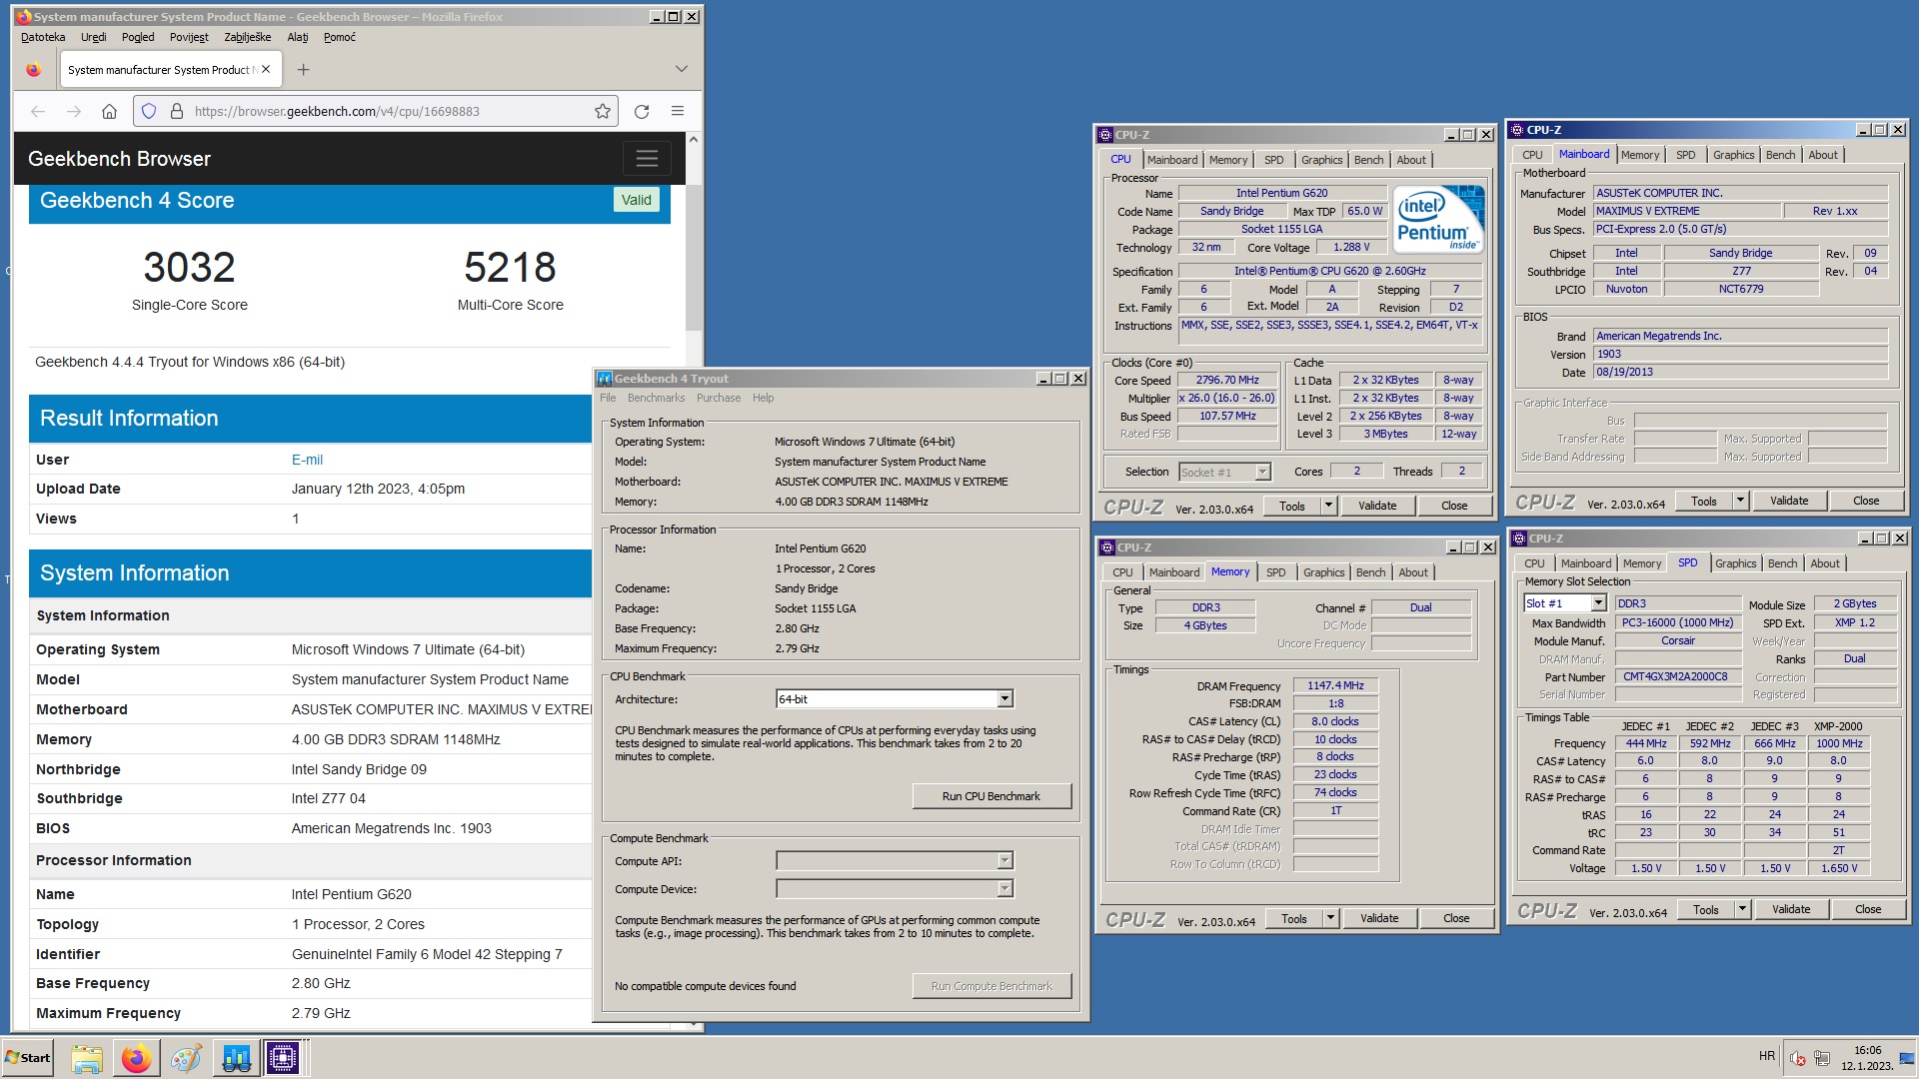
Task: Open the Slot #1 memory slot dropdown
Action: (1598, 603)
